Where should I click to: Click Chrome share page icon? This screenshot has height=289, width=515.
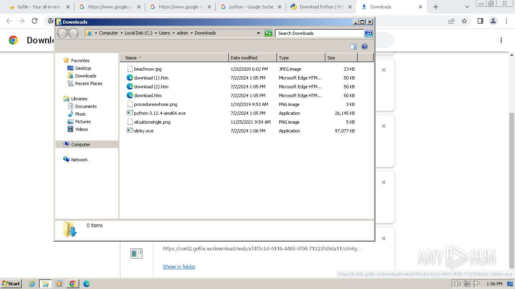pyautogui.click(x=451, y=21)
